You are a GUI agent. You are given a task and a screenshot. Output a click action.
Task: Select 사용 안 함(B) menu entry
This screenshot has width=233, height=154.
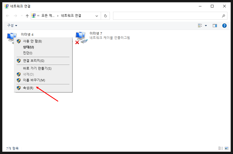click(x=43, y=41)
